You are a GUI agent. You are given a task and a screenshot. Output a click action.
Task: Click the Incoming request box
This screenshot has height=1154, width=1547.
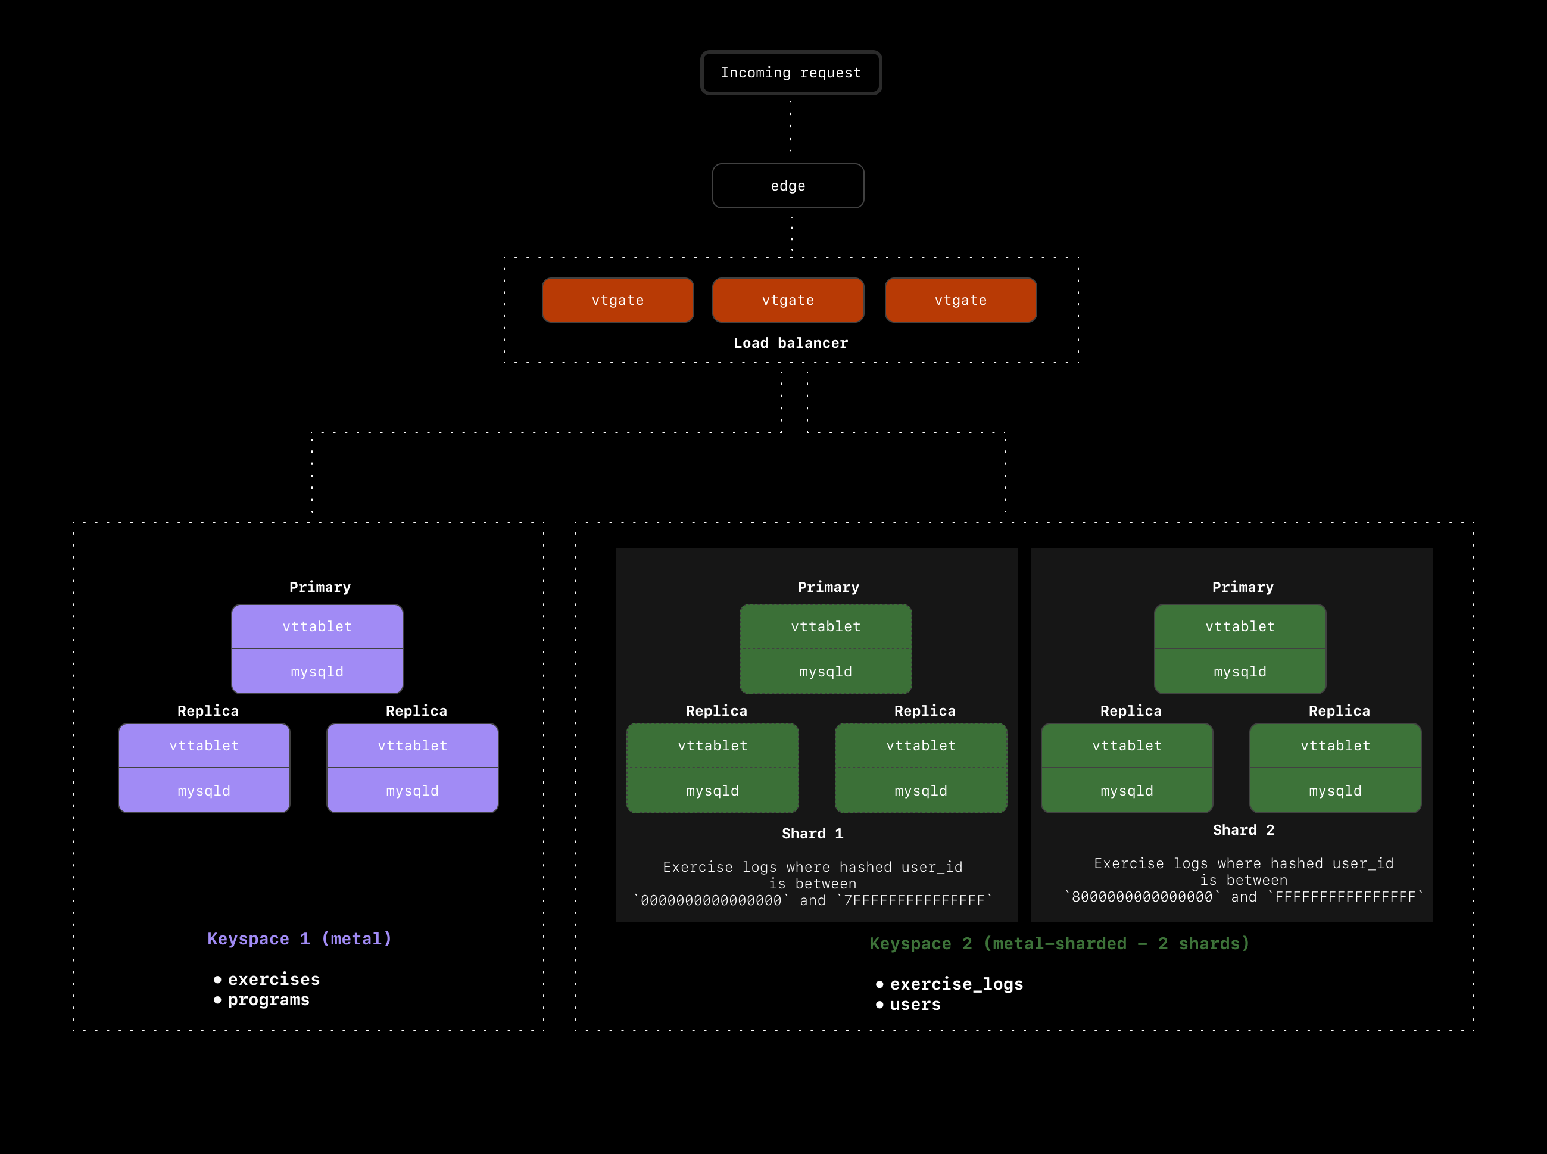click(x=791, y=73)
